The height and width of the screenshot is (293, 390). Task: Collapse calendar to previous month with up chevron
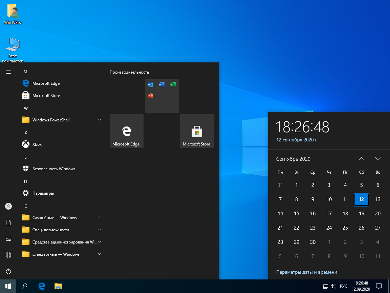pos(361,158)
